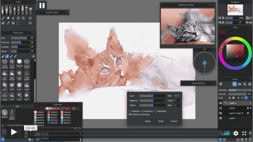Collapse the Cat brush group arrow
The height and width of the screenshot is (142, 253).
click(x=2, y=106)
